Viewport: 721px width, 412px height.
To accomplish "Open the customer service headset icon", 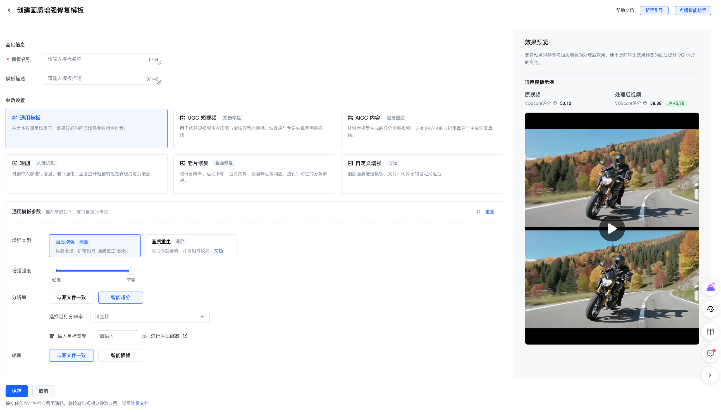I will [x=710, y=309].
